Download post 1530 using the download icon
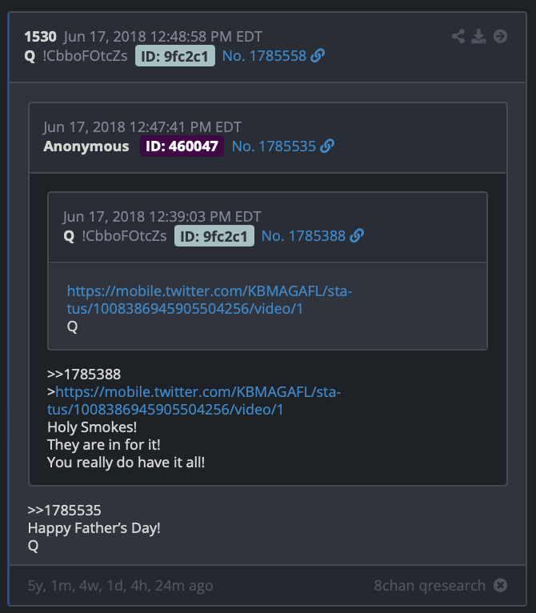Screen dimensions: 536x613 pyautogui.click(x=478, y=36)
